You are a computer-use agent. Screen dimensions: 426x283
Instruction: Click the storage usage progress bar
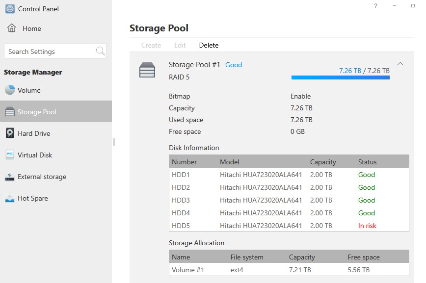pyautogui.click(x=340, y=77)
